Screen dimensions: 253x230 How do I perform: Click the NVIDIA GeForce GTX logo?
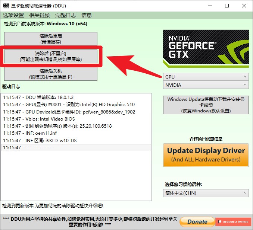(206, 48)
